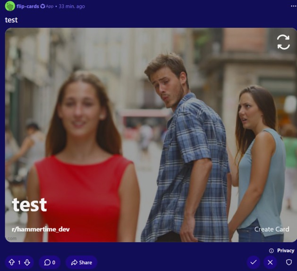Downvote the post

click(x=27, y=262)
